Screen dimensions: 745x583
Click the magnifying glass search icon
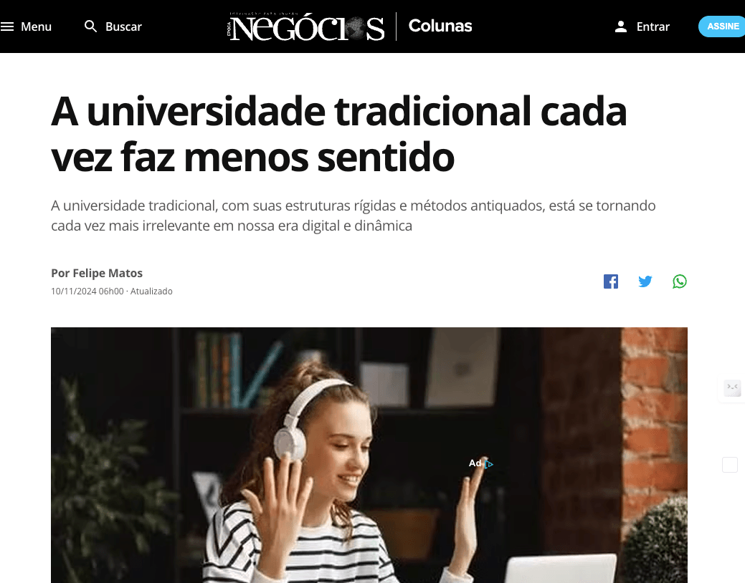coord(90,26)
